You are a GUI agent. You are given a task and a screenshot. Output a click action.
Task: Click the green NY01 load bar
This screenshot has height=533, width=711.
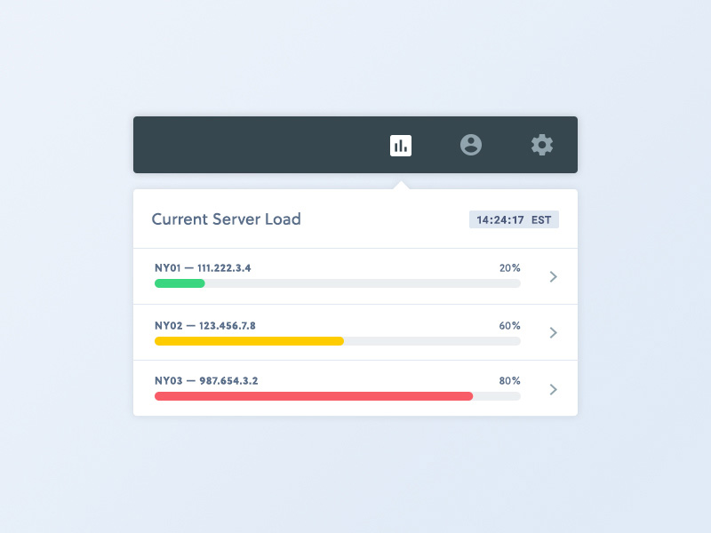pyautogui.click(x=180, y=283)
